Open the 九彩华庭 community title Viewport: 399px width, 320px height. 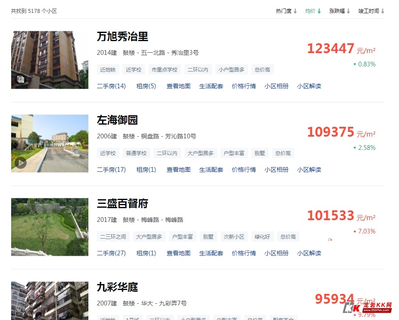[x=117, y=287]
